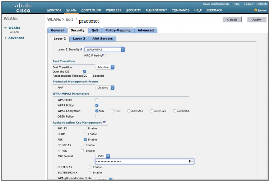Open the WIRELESS menu
This screenshot has height=182, width=270.
click(114, 10)
